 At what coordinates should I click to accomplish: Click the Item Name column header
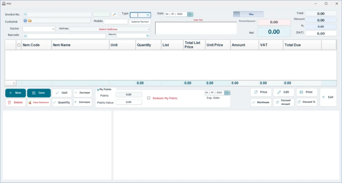pyautogui.click(x=81, y=45)
